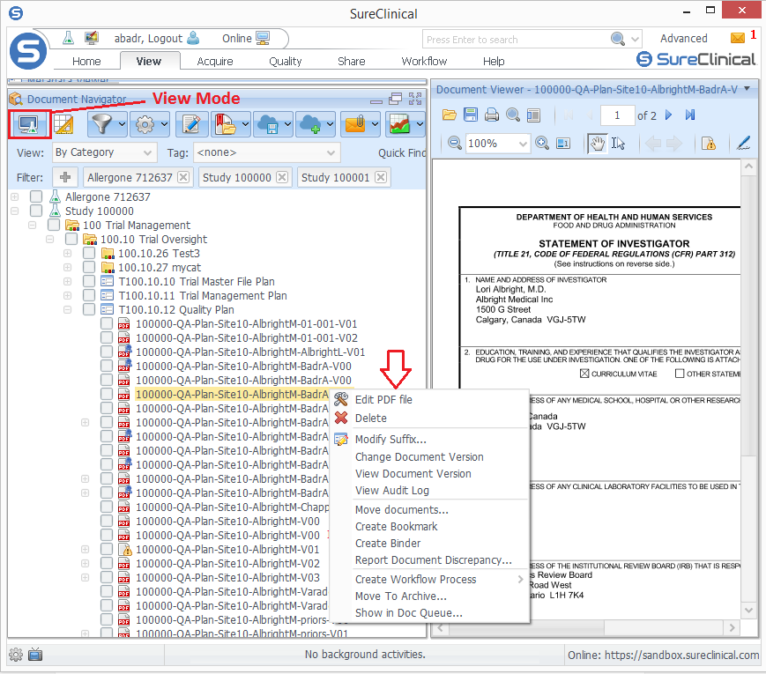Open the View By Category dropdown
The image size is (766, 674).
point(105,152)
